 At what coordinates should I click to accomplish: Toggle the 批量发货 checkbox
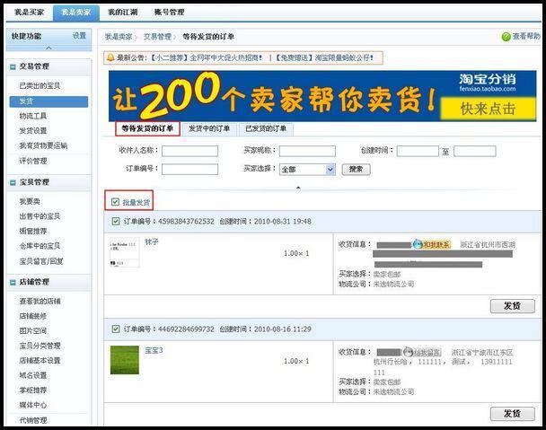click(115, 202)
